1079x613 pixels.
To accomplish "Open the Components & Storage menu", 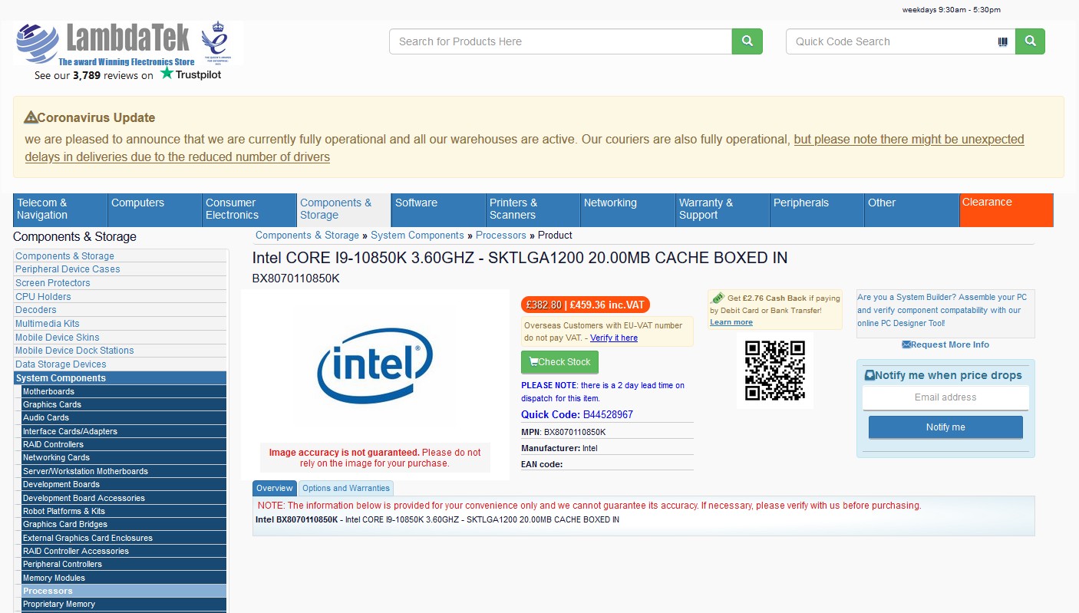I will (344, 209).
